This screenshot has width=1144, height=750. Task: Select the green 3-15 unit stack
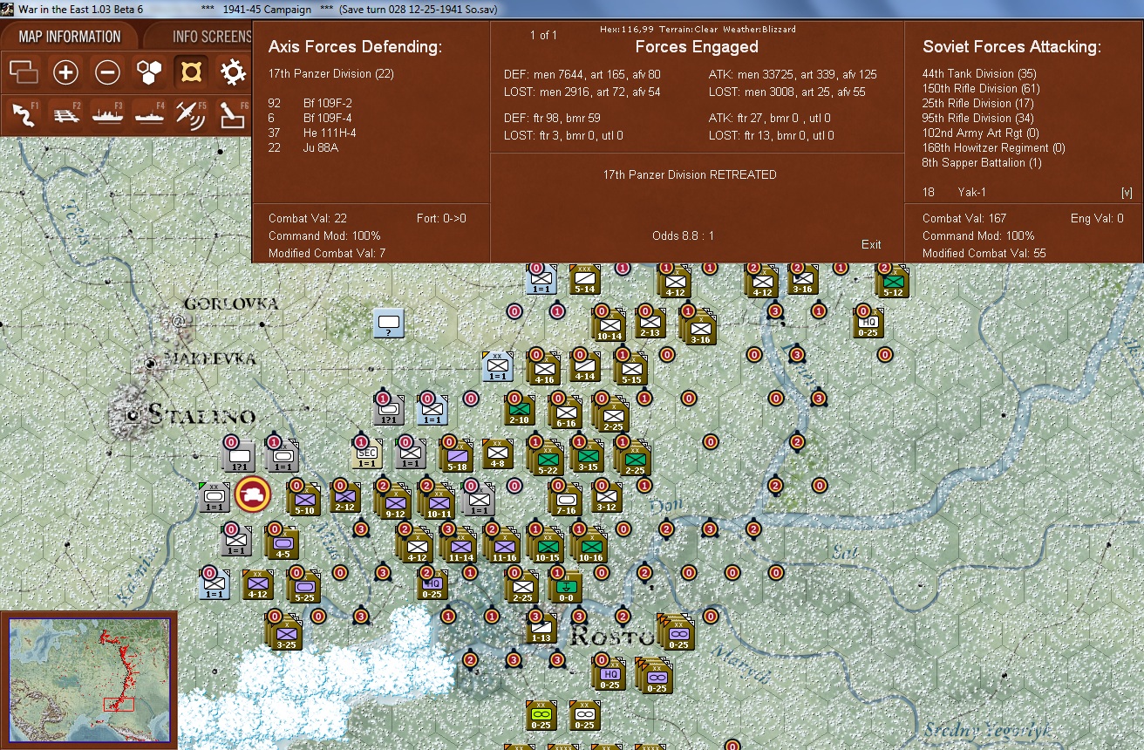pos(588,454)
